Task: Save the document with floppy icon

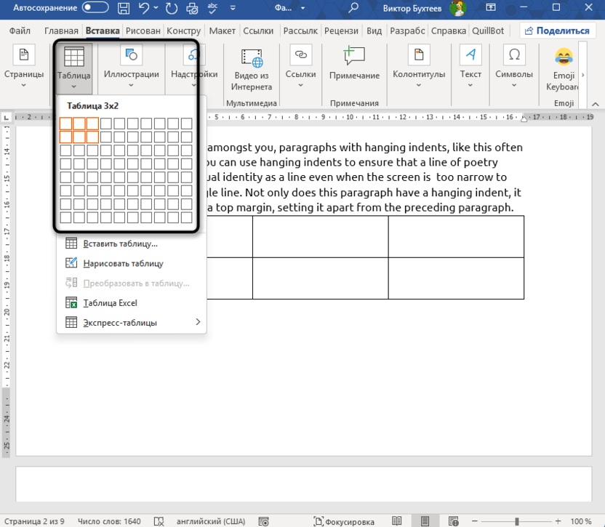Action: pyautogui.click(x=124, y=8)
